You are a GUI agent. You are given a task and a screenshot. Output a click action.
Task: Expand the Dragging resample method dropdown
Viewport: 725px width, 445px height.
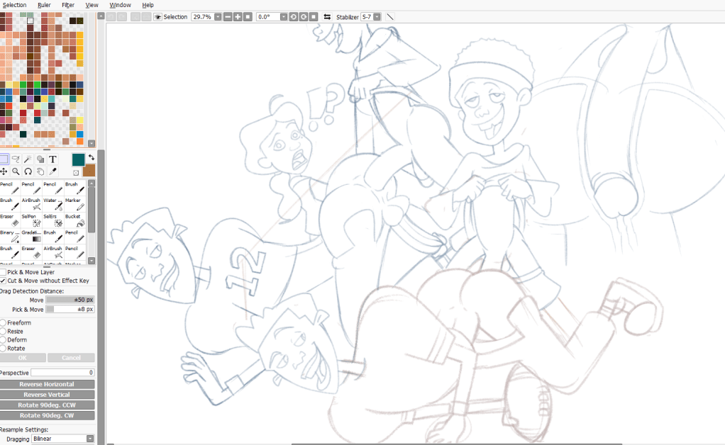pyautogui.click(x=90, y=439)
